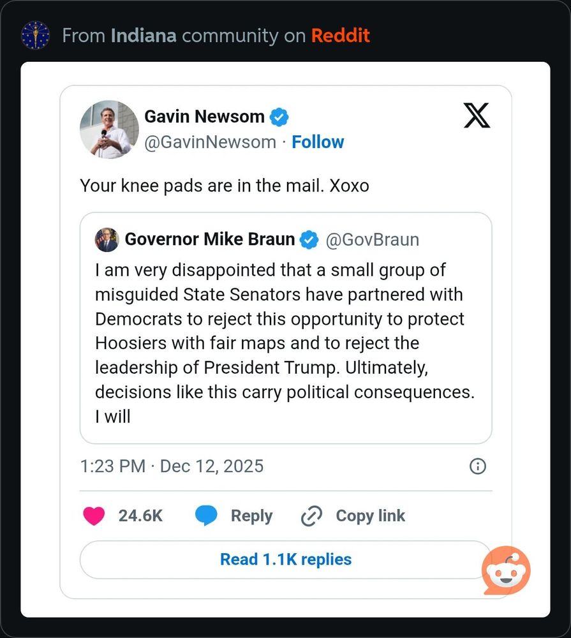Click the @GavinNewsom handle
571x638 pixels.
tap(210, 142)
